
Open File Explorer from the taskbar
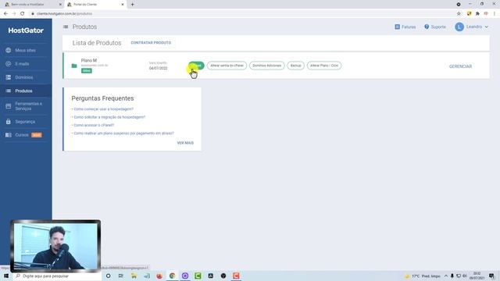pos(134,276)
